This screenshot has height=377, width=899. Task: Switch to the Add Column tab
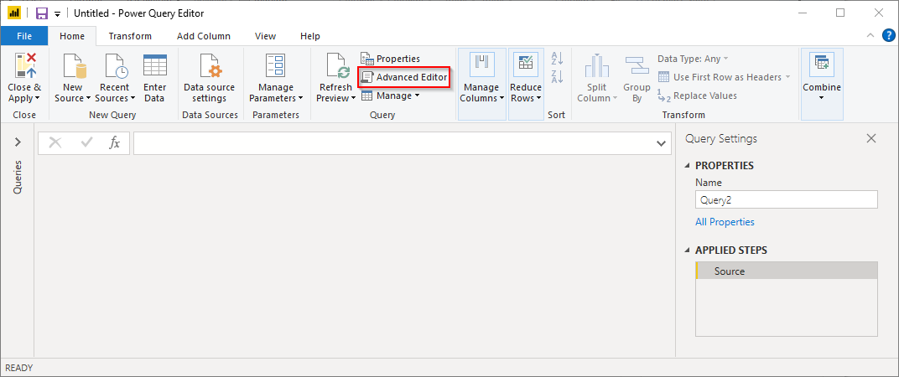204,36
